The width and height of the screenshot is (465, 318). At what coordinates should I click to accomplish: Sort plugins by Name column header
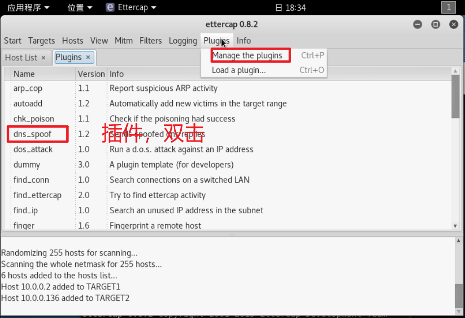pyautogui.click(x=43, y=74)
